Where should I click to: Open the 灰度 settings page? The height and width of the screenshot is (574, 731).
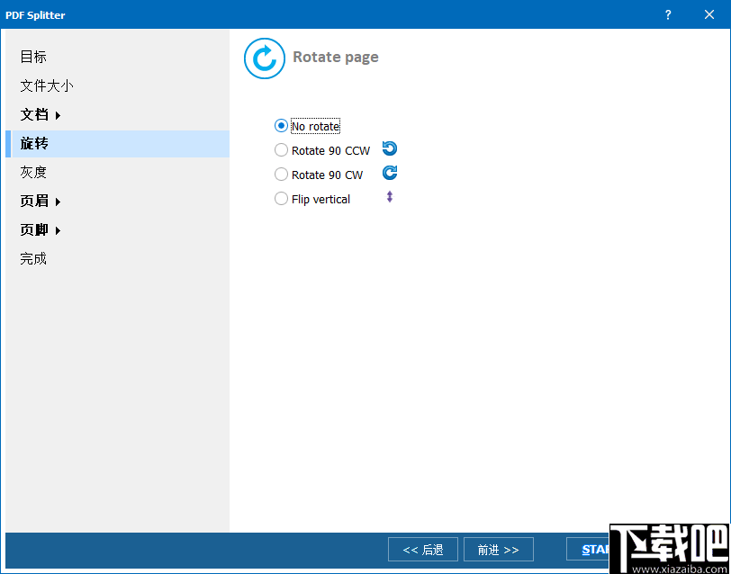[x=33, y=172]
